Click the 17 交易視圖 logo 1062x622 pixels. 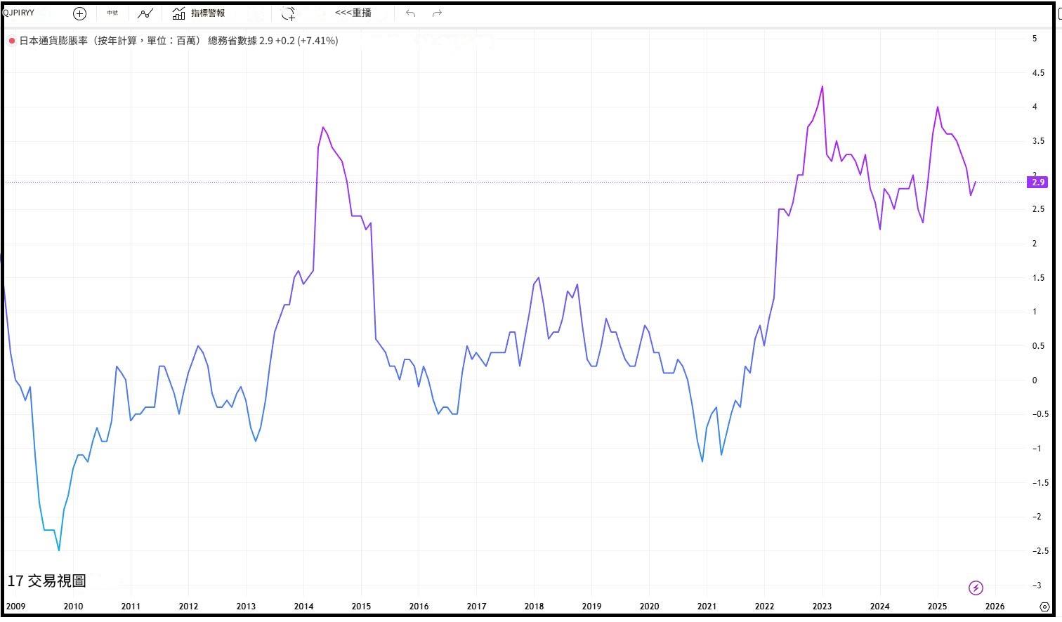[46, 581]
